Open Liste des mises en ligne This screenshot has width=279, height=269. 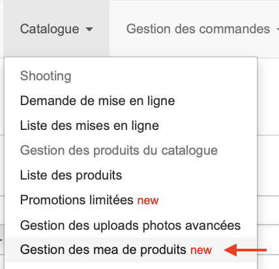coord(89,125)
